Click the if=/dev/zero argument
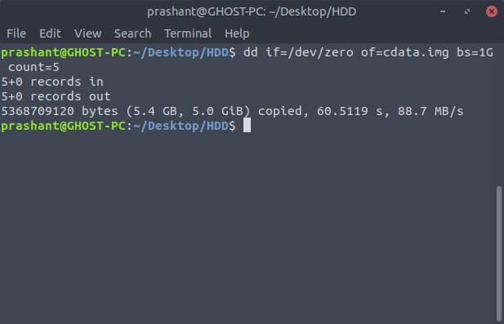The image size is (504, 324). click(310, 52)
